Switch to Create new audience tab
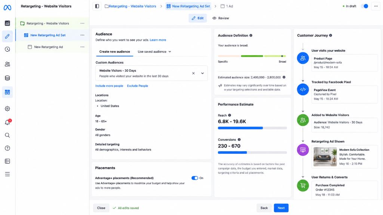The image size is (383, 215). point(114,52)
